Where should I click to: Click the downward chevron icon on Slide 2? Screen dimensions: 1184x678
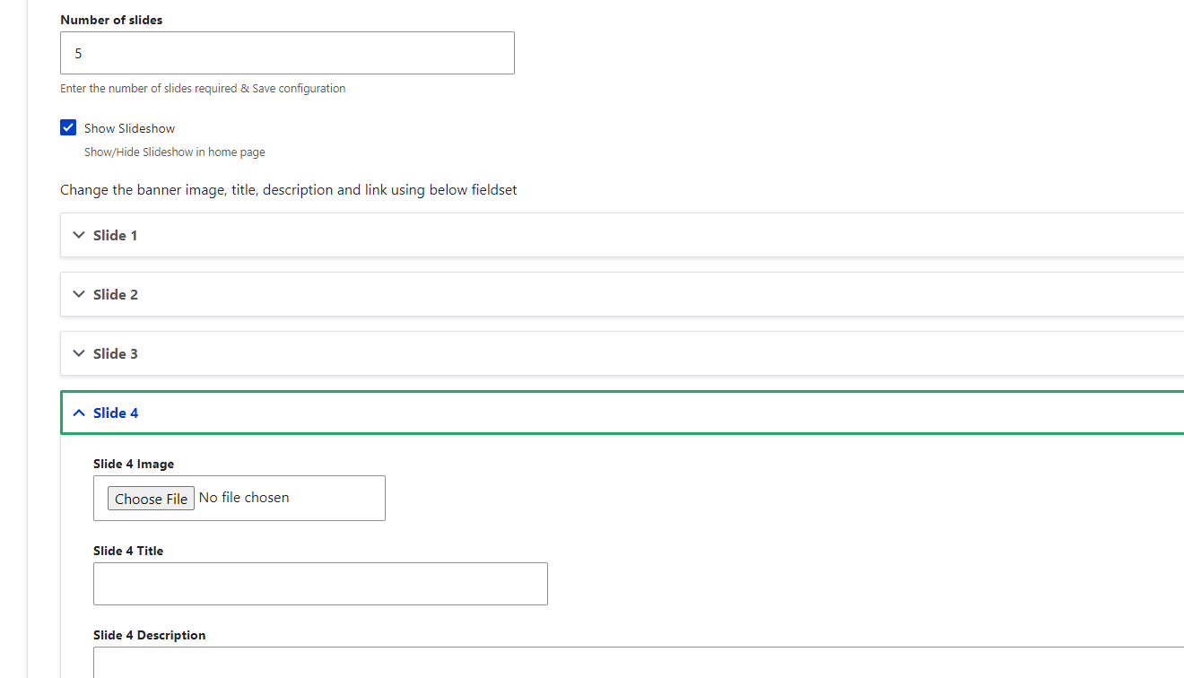78,294
